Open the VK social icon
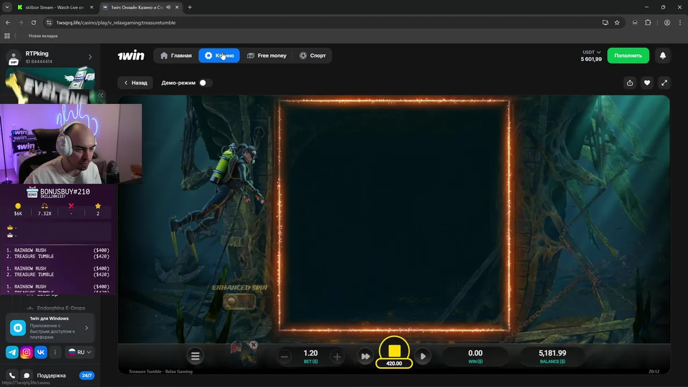The width and height of the screenshot is (688, 387). click(41, 353)
